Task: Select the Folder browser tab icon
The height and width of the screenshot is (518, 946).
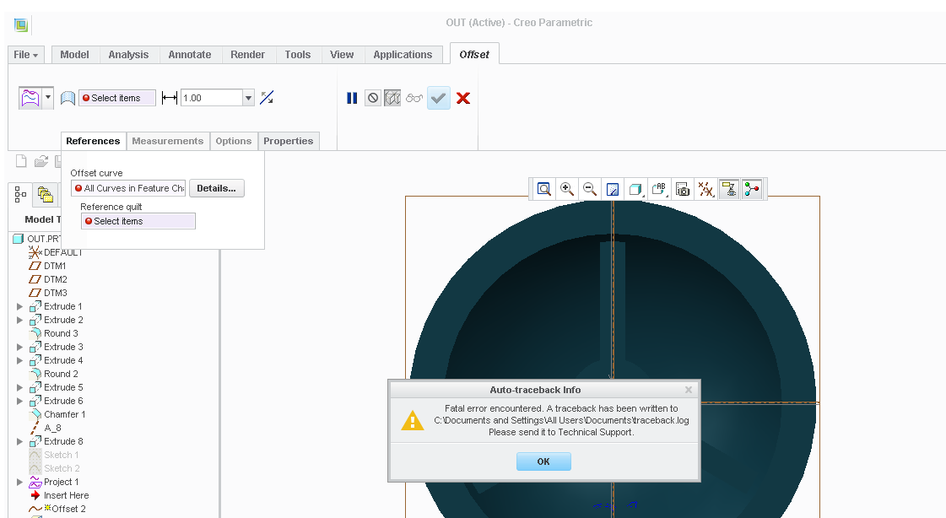Action: coord(45,194)
